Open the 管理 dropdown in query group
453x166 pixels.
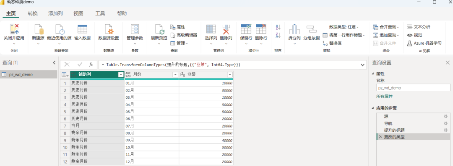(x=179, y=43)
